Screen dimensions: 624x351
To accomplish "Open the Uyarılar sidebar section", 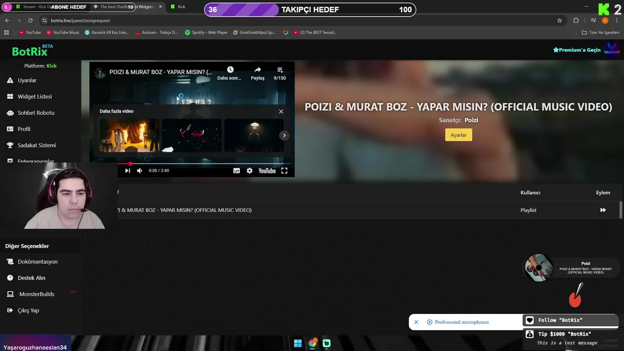I will coord(27,80).
